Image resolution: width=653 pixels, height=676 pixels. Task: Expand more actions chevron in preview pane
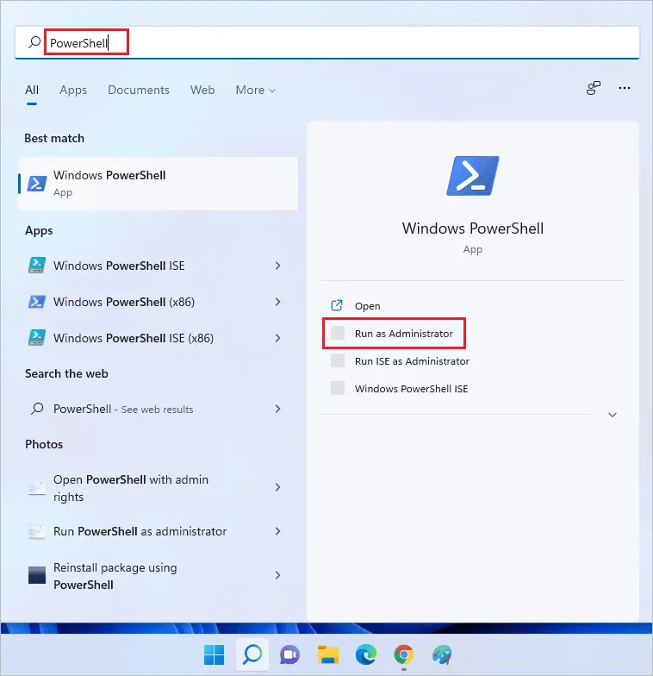coord(612,415)
